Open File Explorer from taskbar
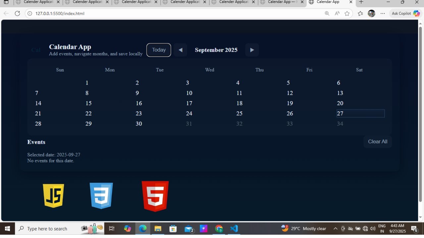The image size is (424, 238). click(158, 228)
